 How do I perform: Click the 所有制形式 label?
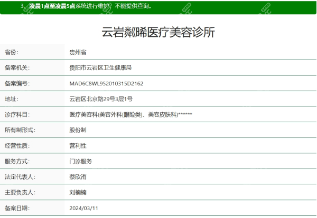click(20, 130)
